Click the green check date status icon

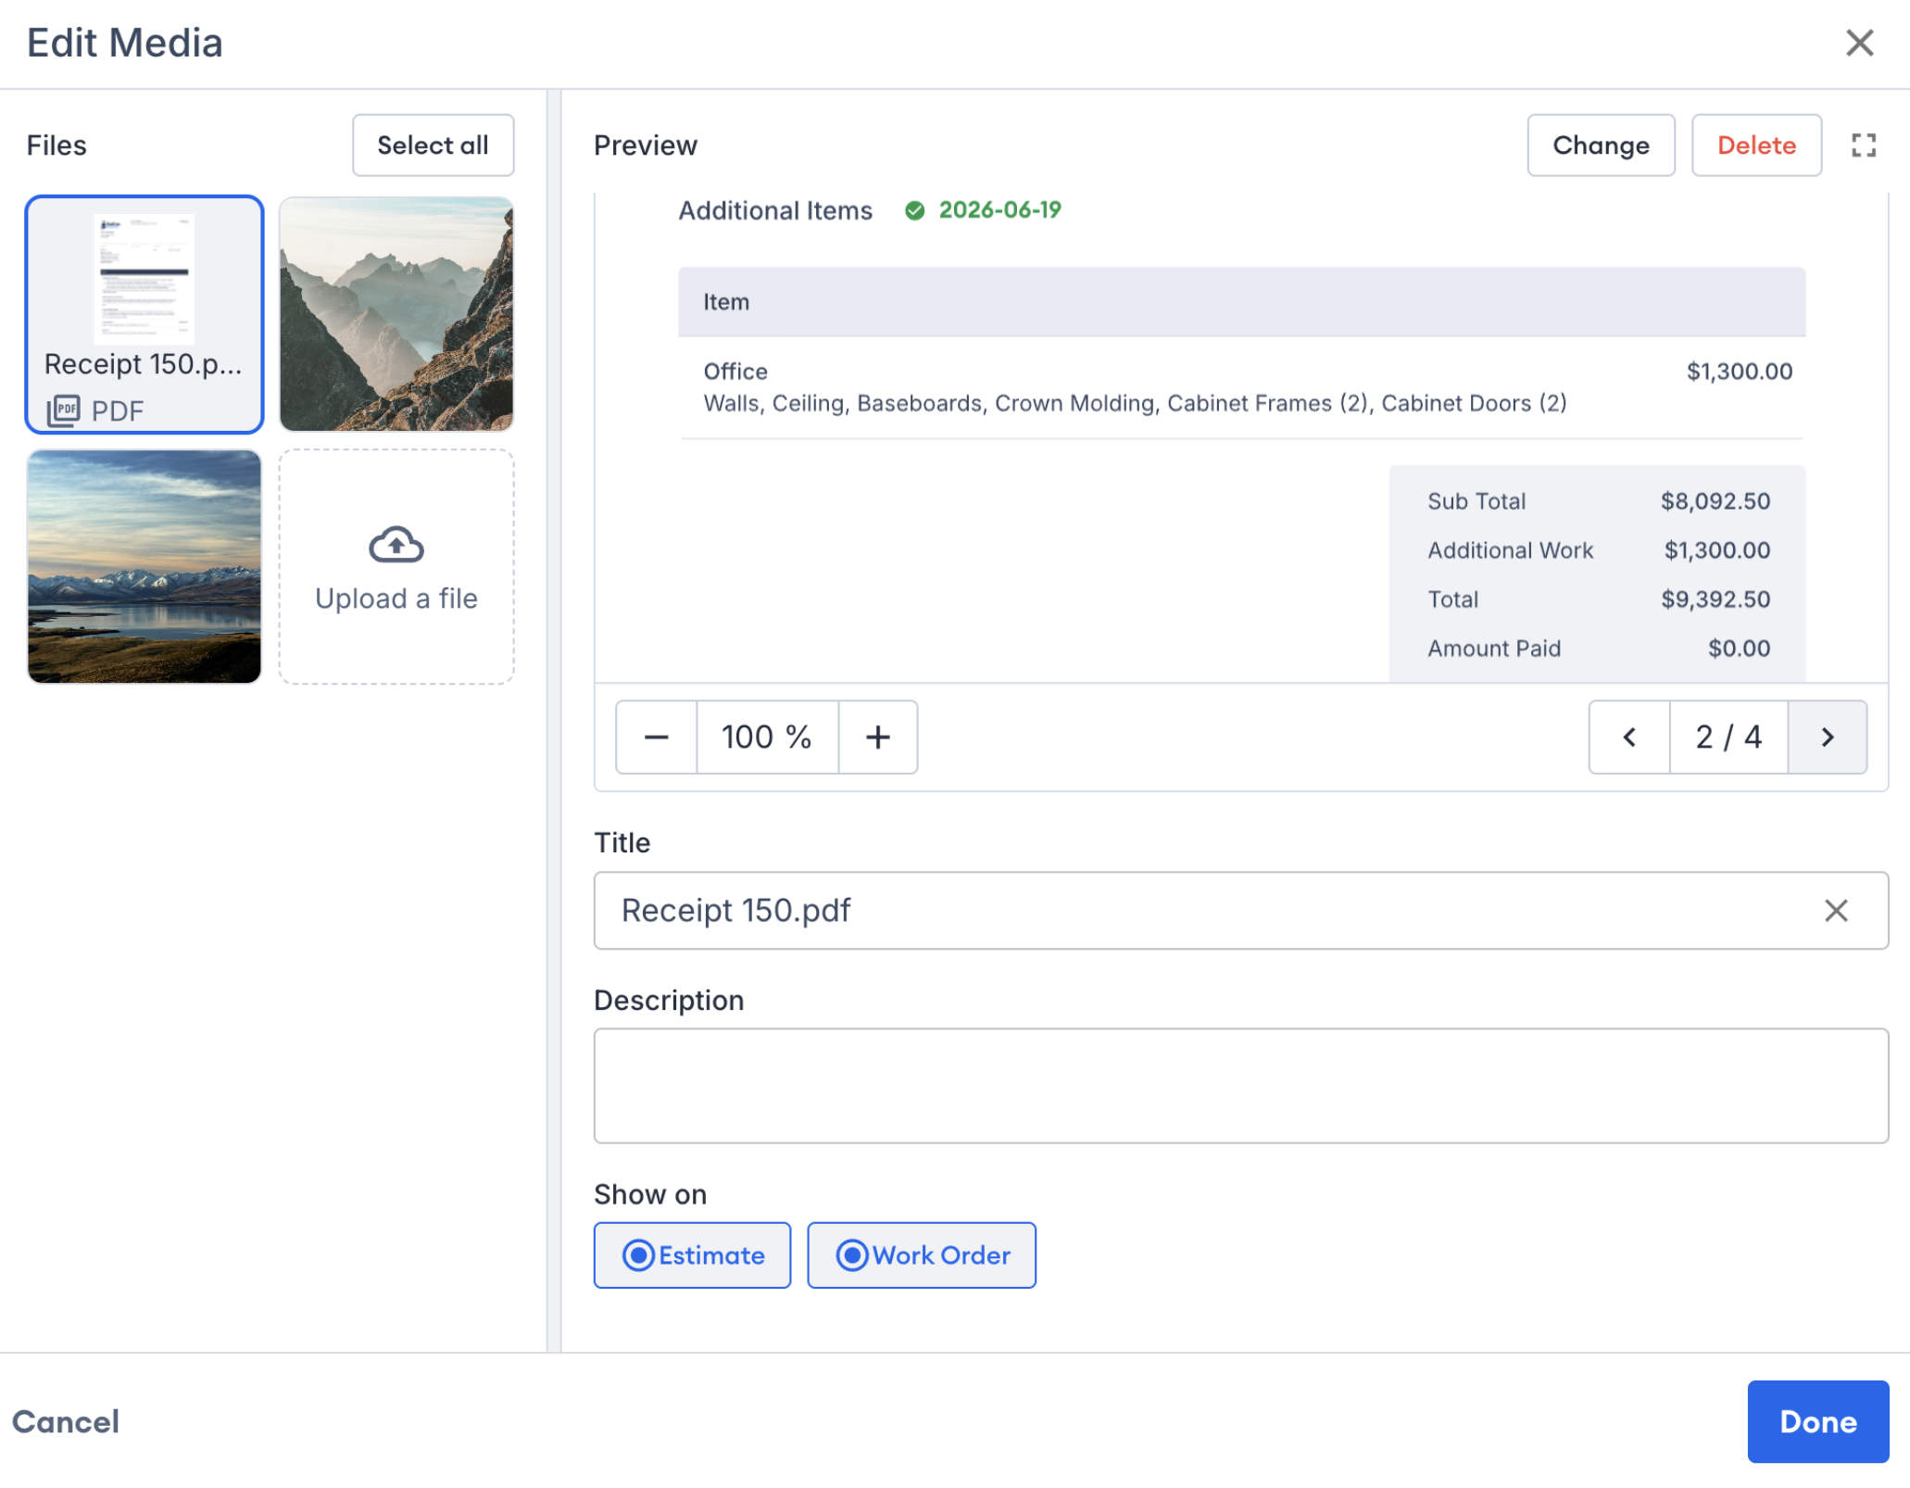pos(914,210)
